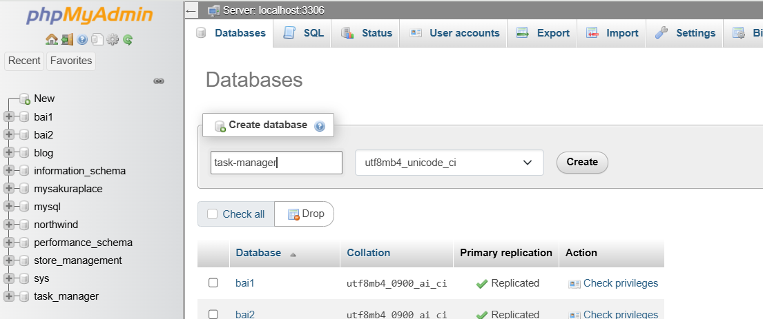This screenshot has width=763, height=319.
Task: Open the Export tab
Action: point(543,33)
